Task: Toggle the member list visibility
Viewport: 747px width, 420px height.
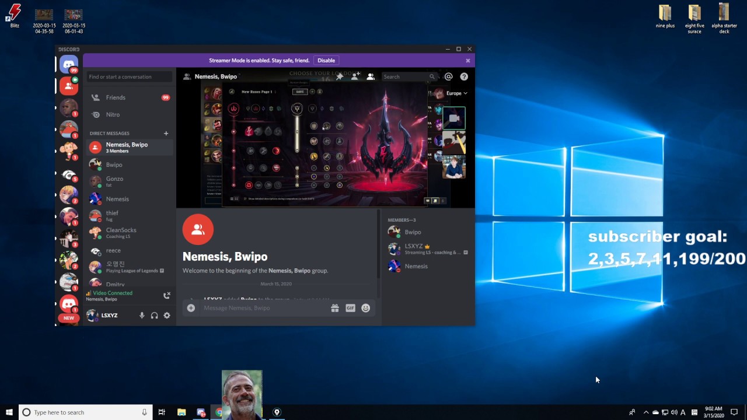Action: click(370, 76)
